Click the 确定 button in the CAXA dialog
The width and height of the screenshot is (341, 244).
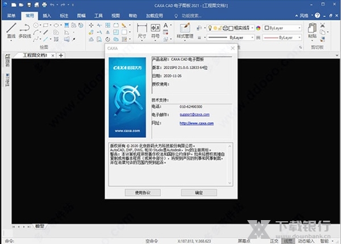(x=199, y=193)
